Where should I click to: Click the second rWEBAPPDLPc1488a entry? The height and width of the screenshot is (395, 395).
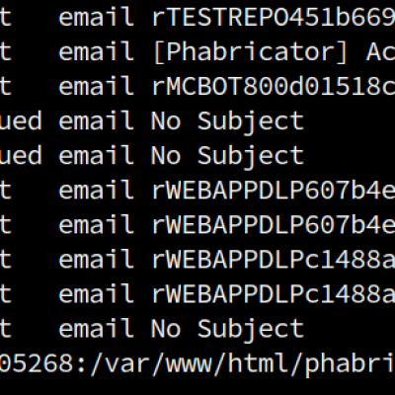[274, 294]
